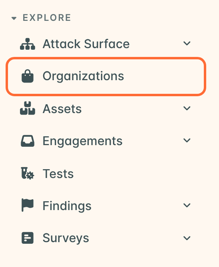Click the EXPLORE section header text

(x=47, y=18)
